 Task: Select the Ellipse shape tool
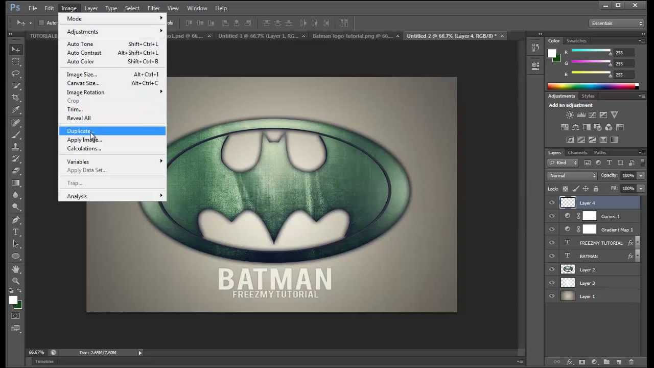coord(16,256)
